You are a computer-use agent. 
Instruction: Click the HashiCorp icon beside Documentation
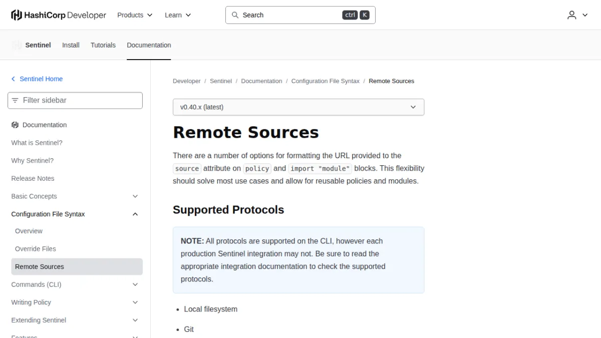click(x=15, y=125)
